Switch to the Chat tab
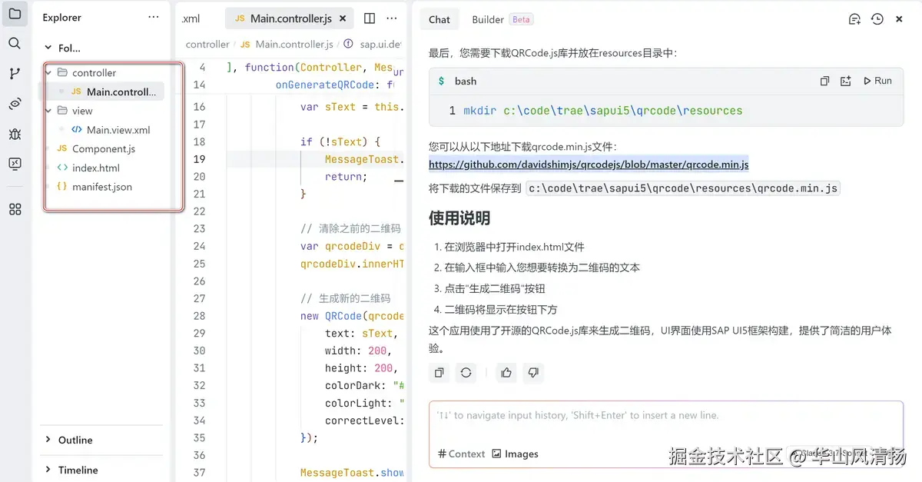The image size is (922, 482). tap(439, 19)
